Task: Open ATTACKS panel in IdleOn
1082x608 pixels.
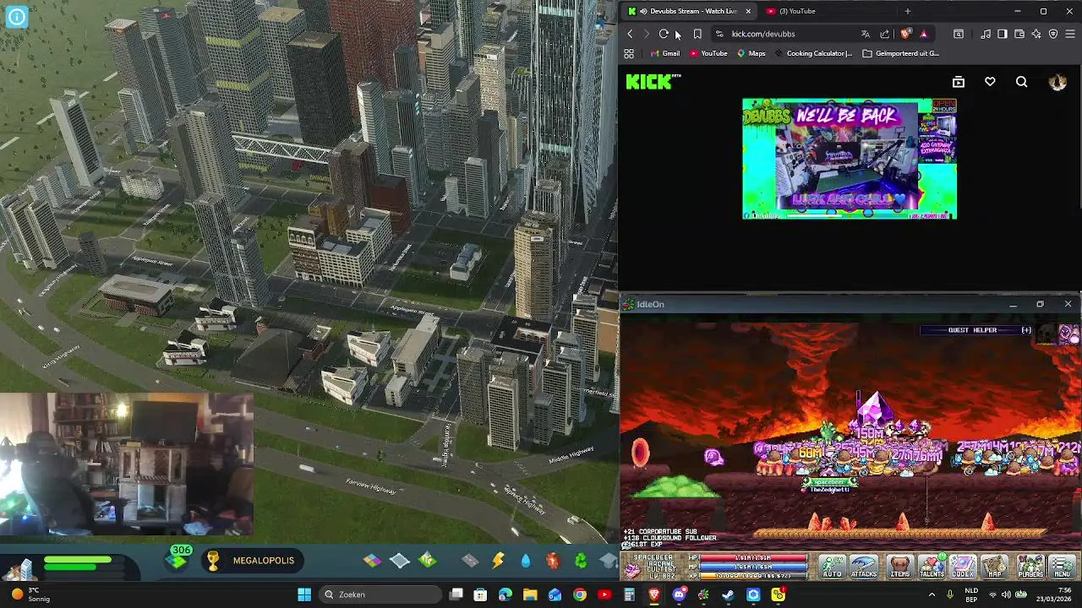Action: pos(864,567)
